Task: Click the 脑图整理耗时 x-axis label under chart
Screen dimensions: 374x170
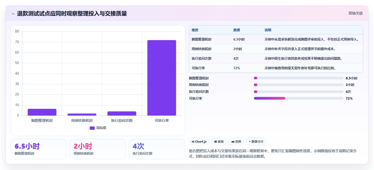Action: (42, 120)
